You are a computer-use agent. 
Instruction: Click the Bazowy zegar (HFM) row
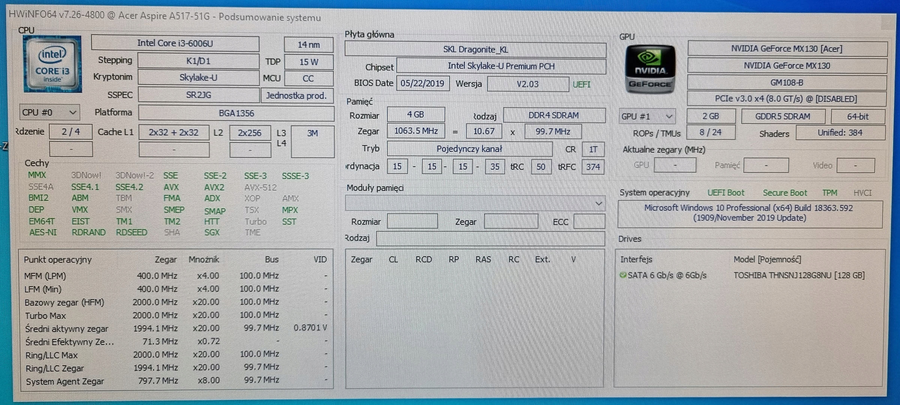[x=176, y=302]
